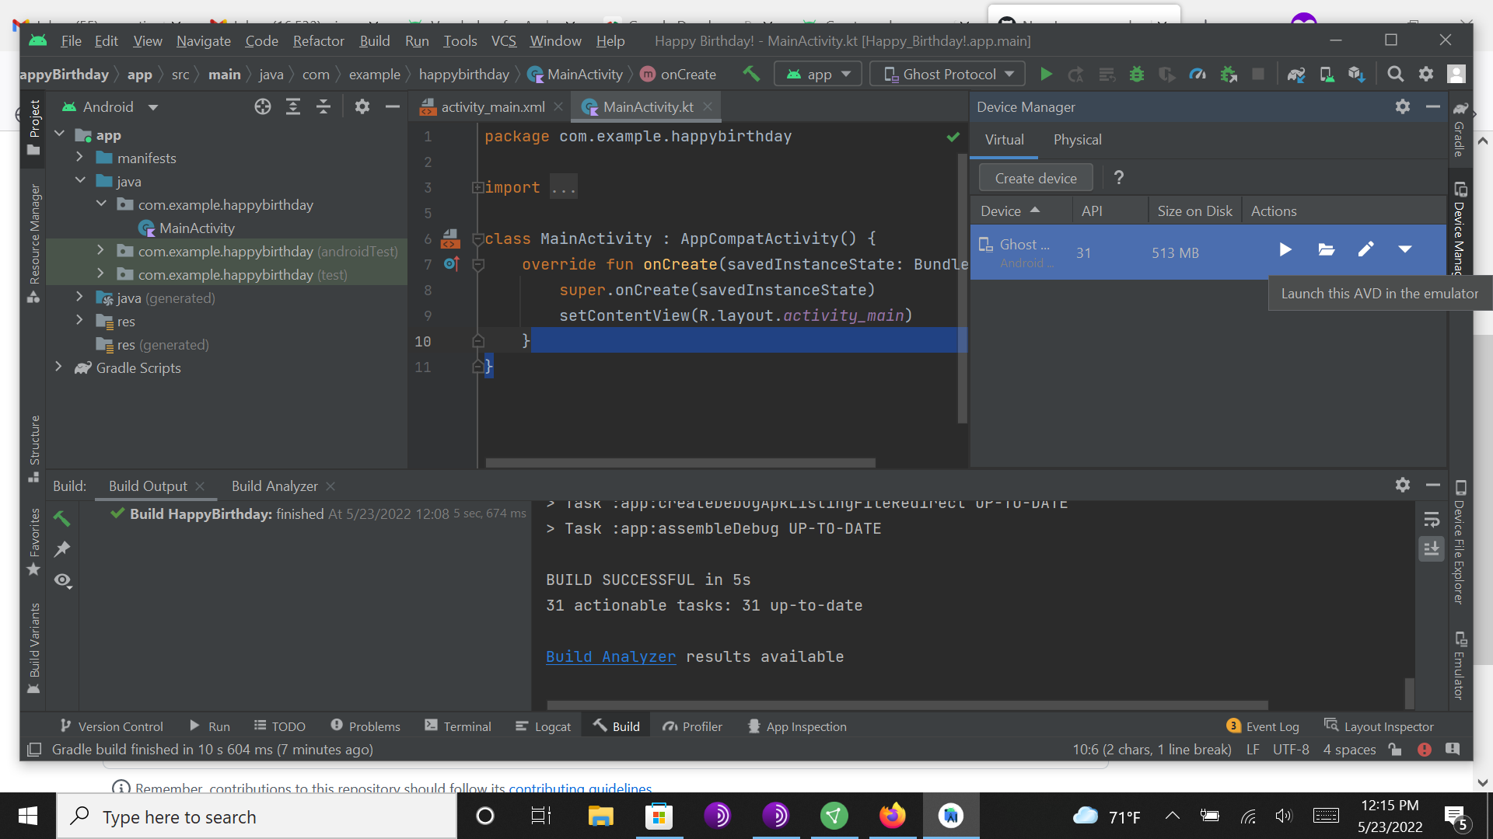Screen dimensions: 1493x839
Task: Toggle the read-only lock in status bar
Action: click(x=1395, y=750)
